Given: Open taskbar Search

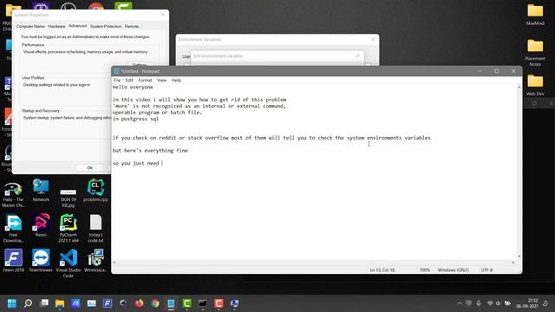Looking at the screenshot, I should click(28, 303).
